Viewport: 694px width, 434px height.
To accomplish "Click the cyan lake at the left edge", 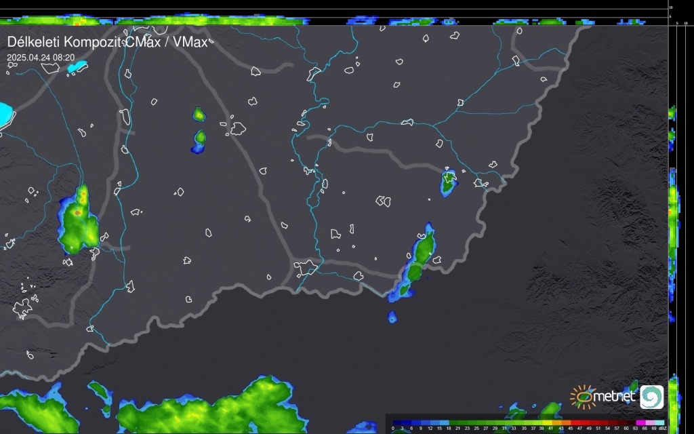I will (x=5, y=114).
